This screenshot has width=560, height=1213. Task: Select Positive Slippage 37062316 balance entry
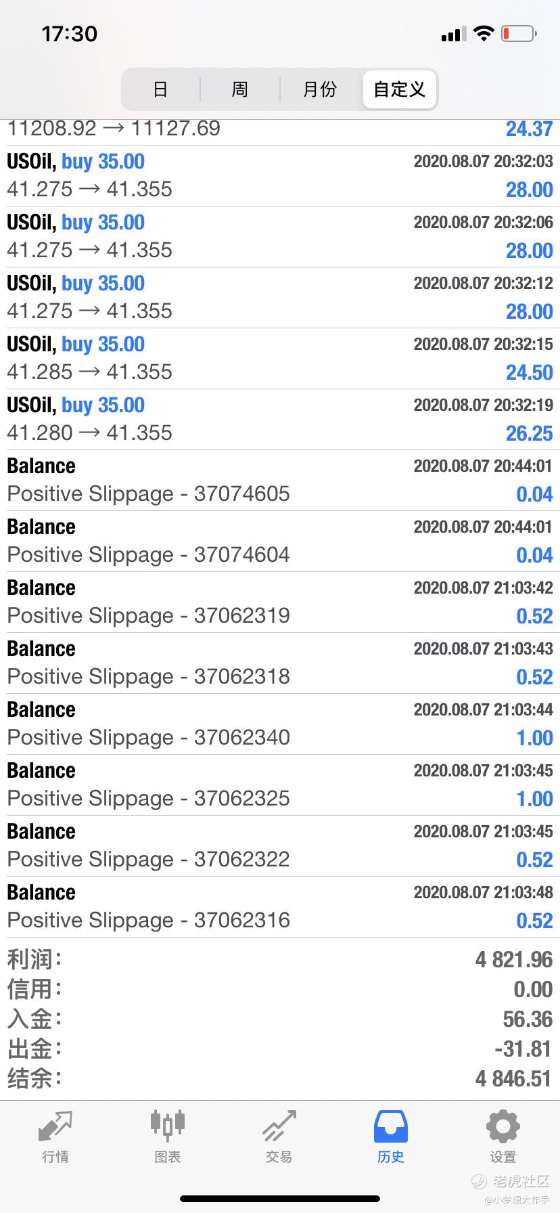coord(280,906)
